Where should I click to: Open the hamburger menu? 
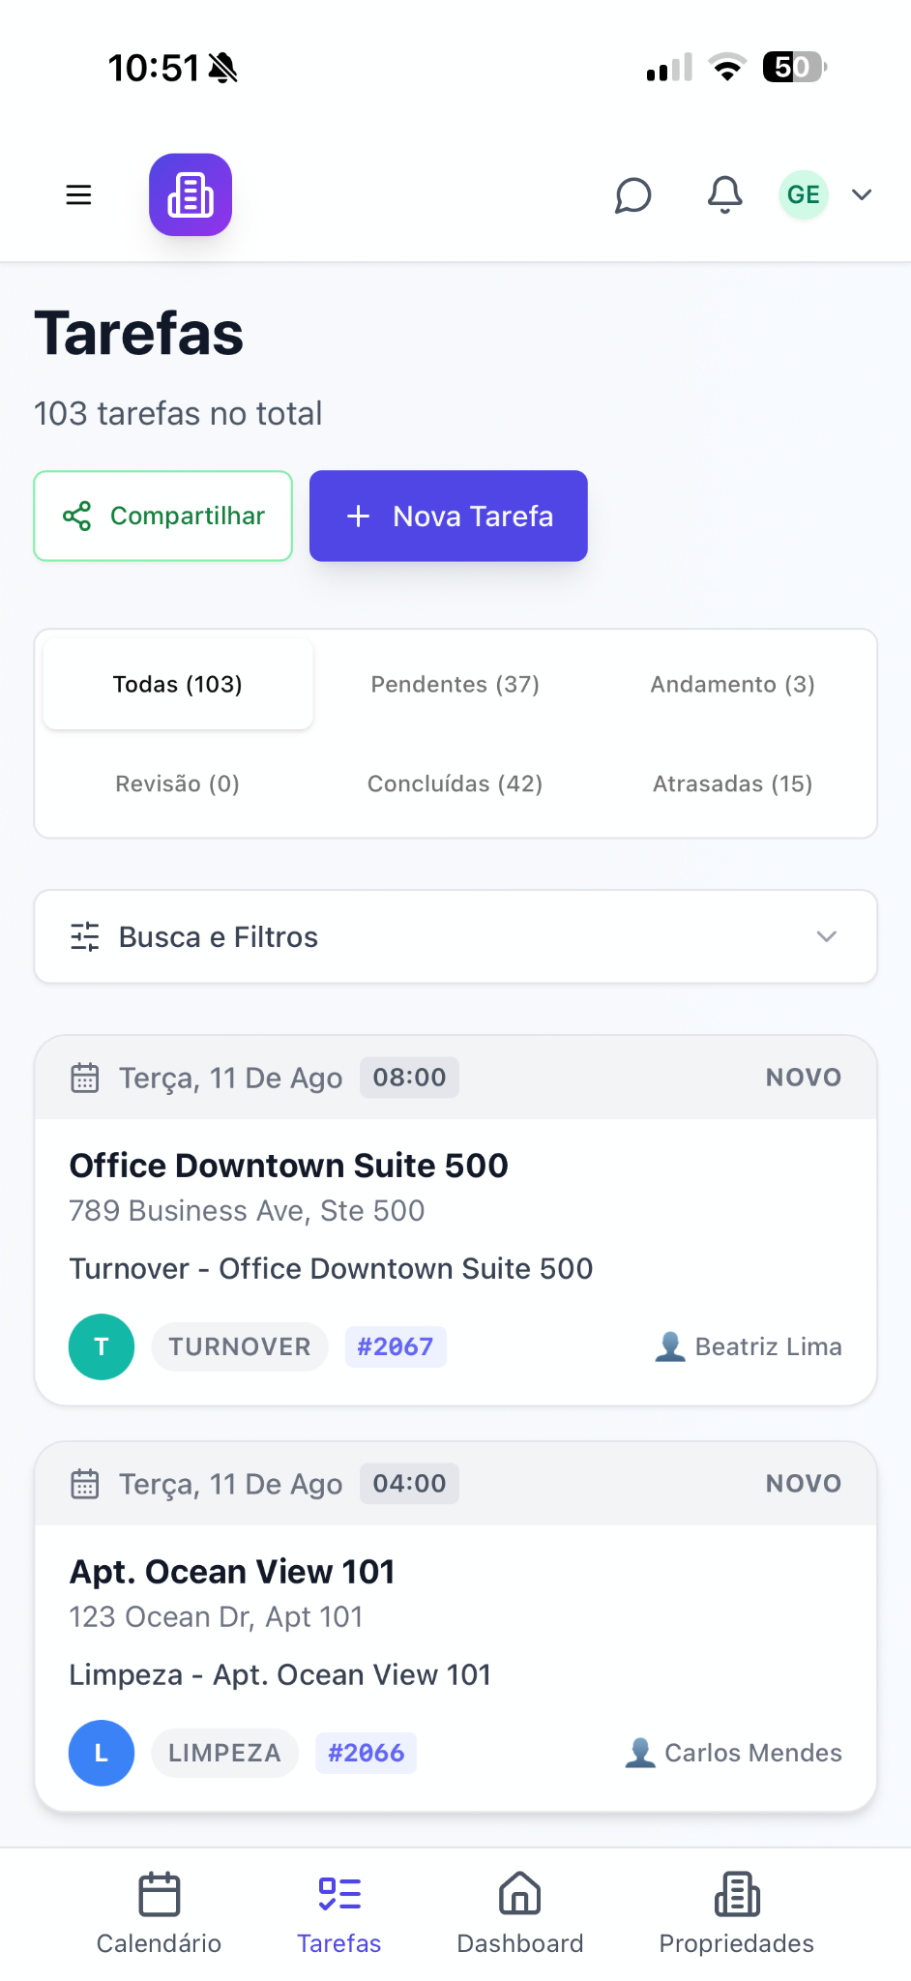(78, 195)
